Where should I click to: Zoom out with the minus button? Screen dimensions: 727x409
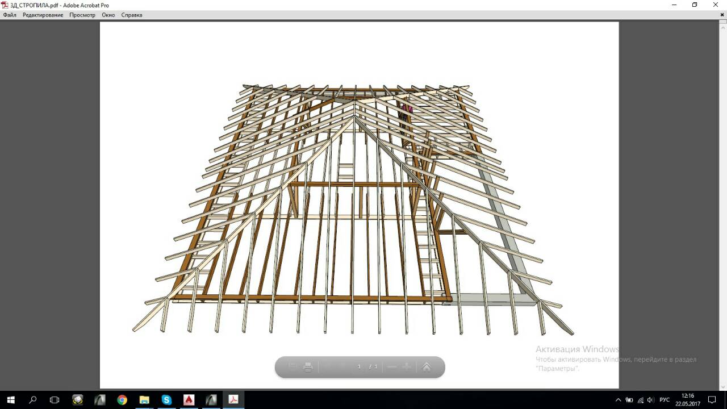[391, 367]
